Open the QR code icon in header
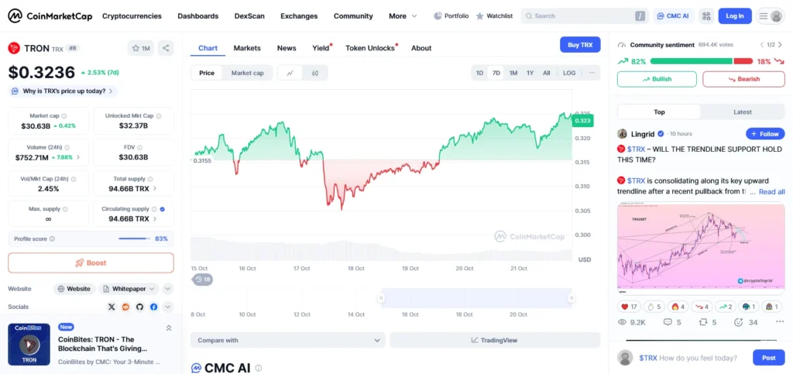This screenshot has height=374, width=793. [x=705, y=15]
